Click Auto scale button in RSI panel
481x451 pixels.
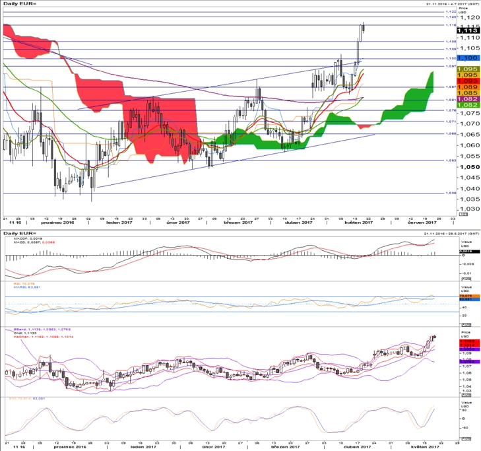(466, 324)
